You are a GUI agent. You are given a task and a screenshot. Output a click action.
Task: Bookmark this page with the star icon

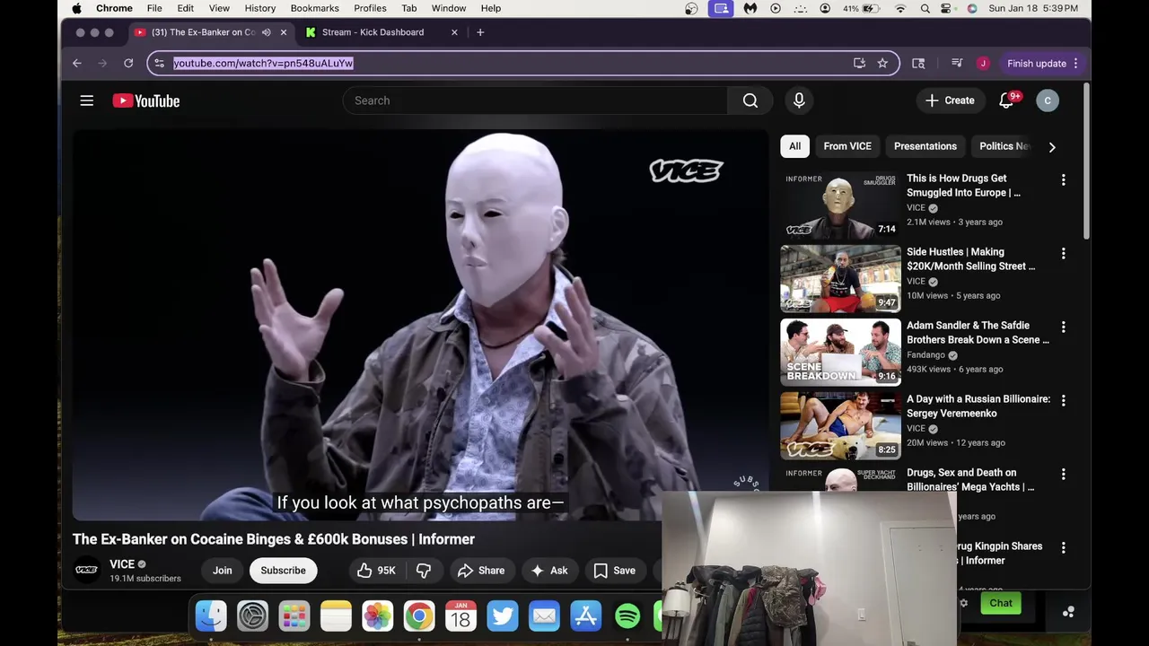[882, 63]
